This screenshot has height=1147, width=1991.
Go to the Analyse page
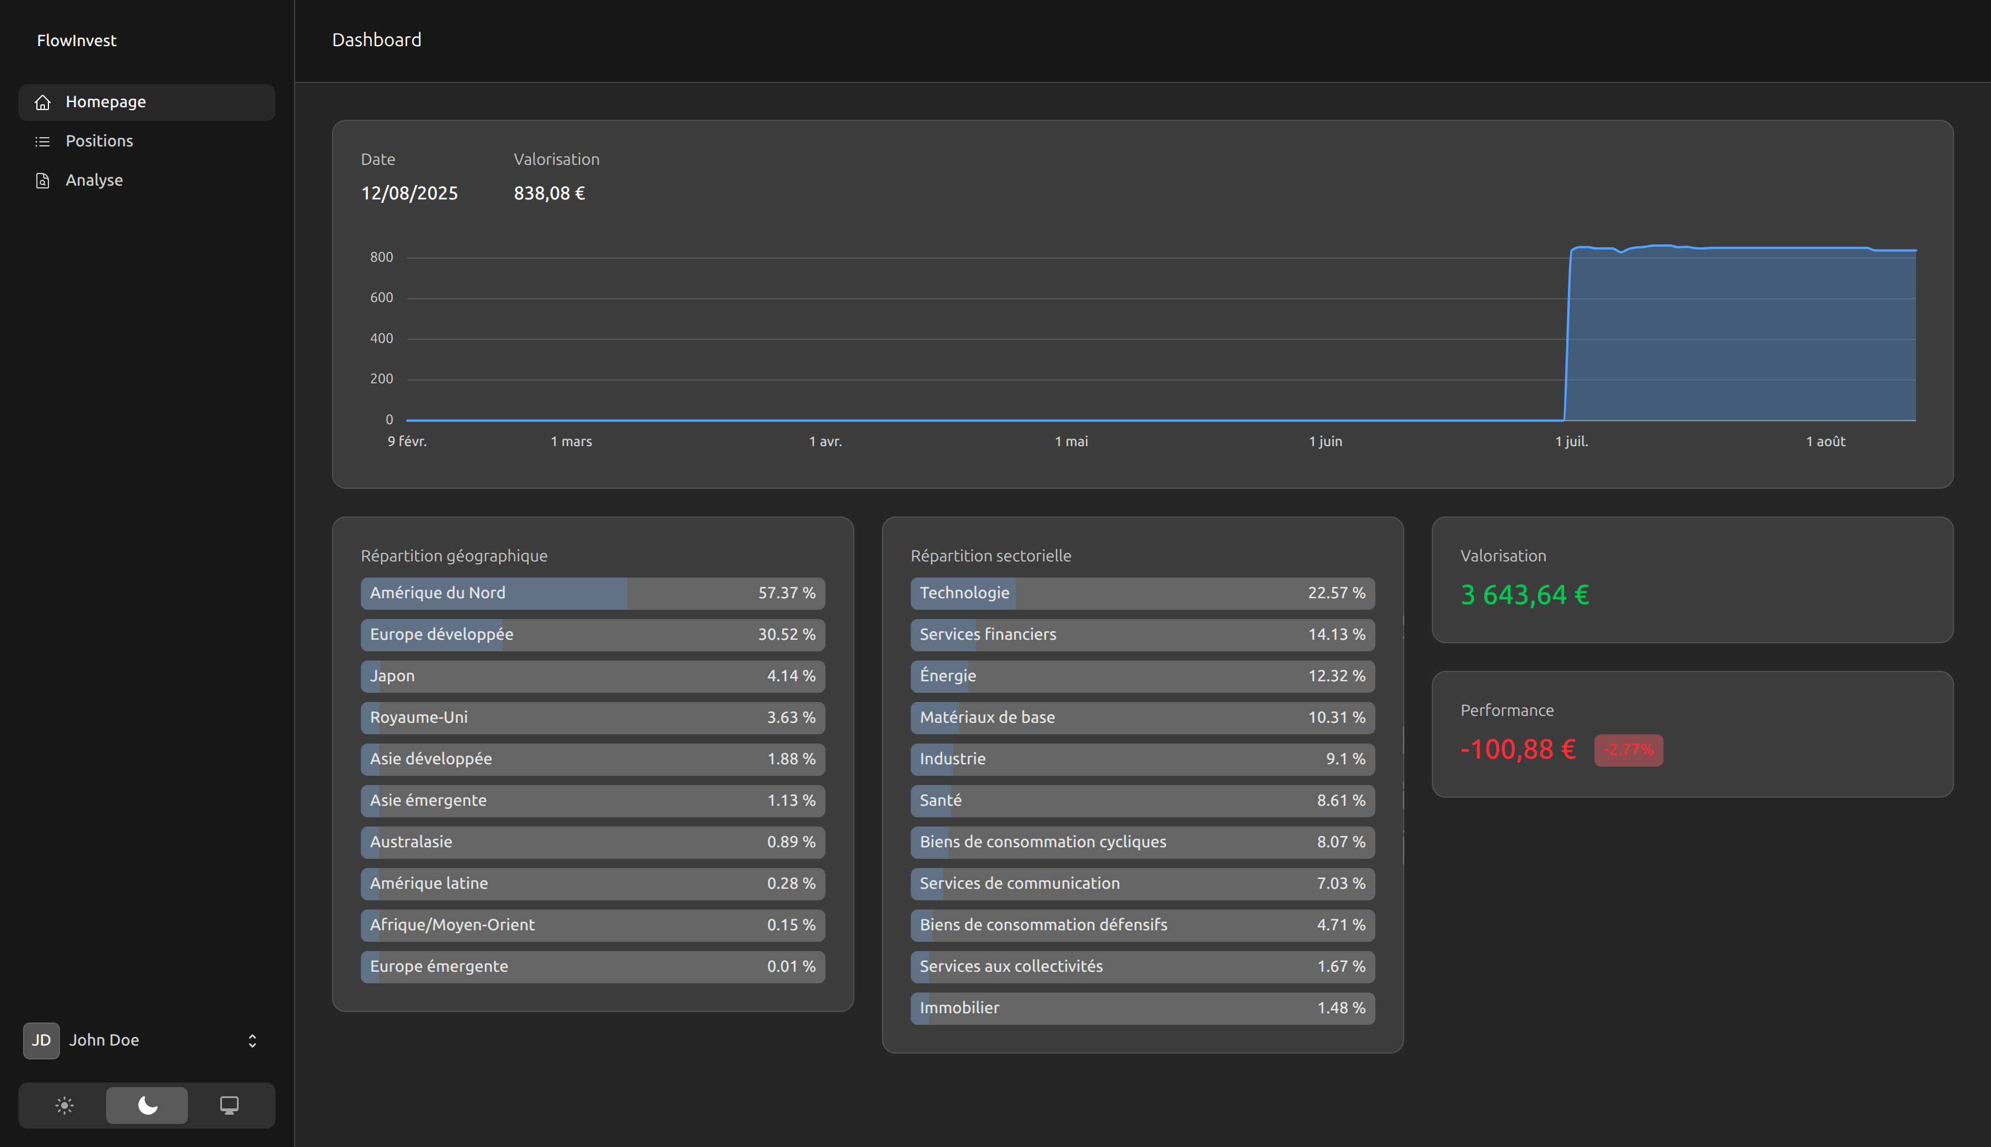[x=94, y=180]
